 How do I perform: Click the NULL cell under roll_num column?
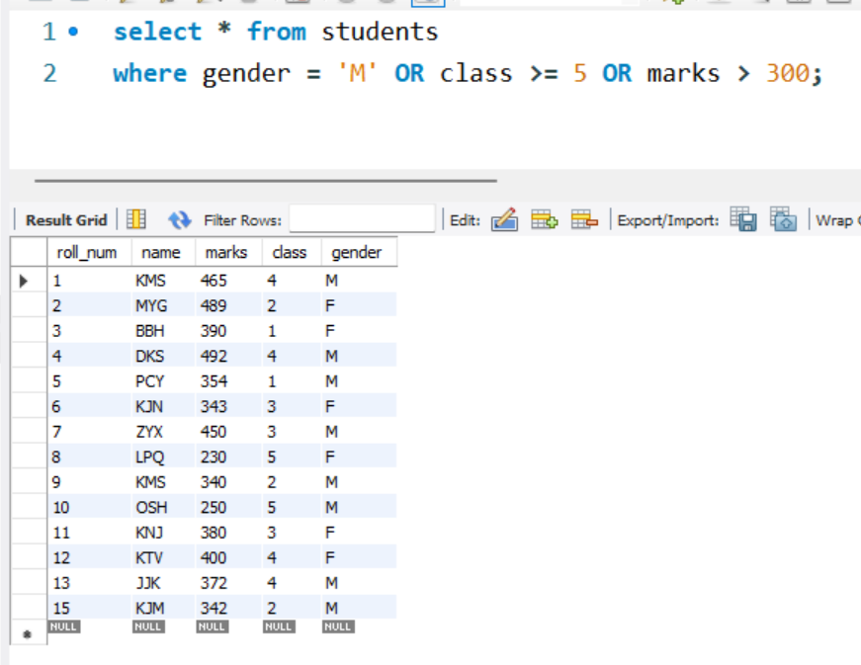click(63, 626)
